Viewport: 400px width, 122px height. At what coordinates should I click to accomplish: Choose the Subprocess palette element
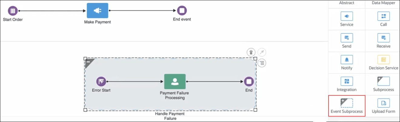pos(383,82)
